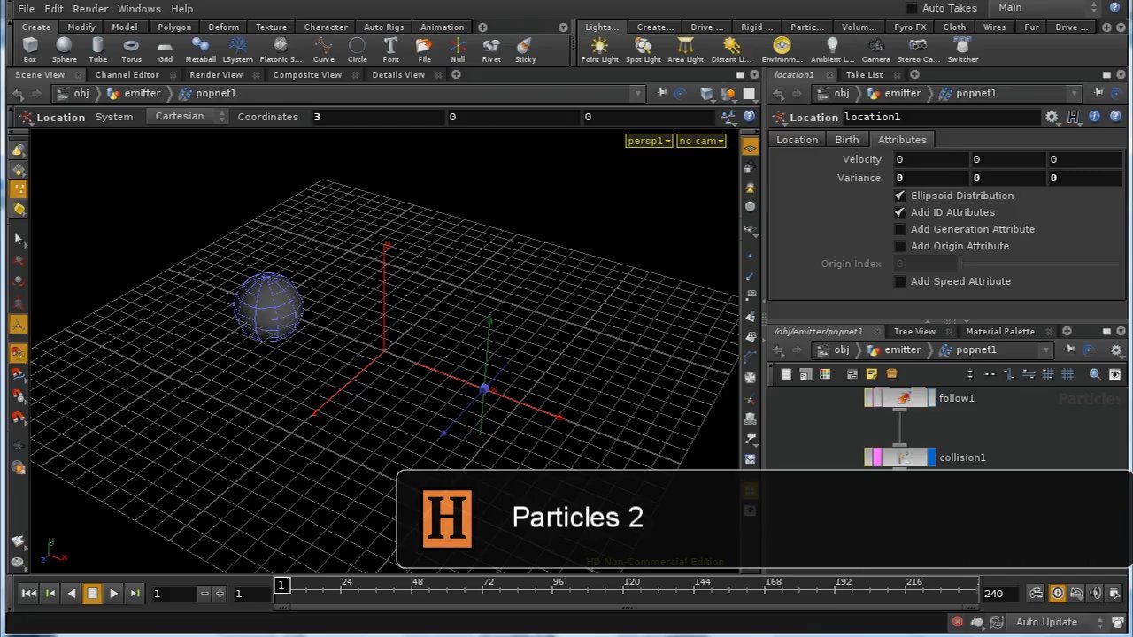Create a Spot Light from the shelf
This screenshot has height=637, width=1133.
(x=643, y=49)
